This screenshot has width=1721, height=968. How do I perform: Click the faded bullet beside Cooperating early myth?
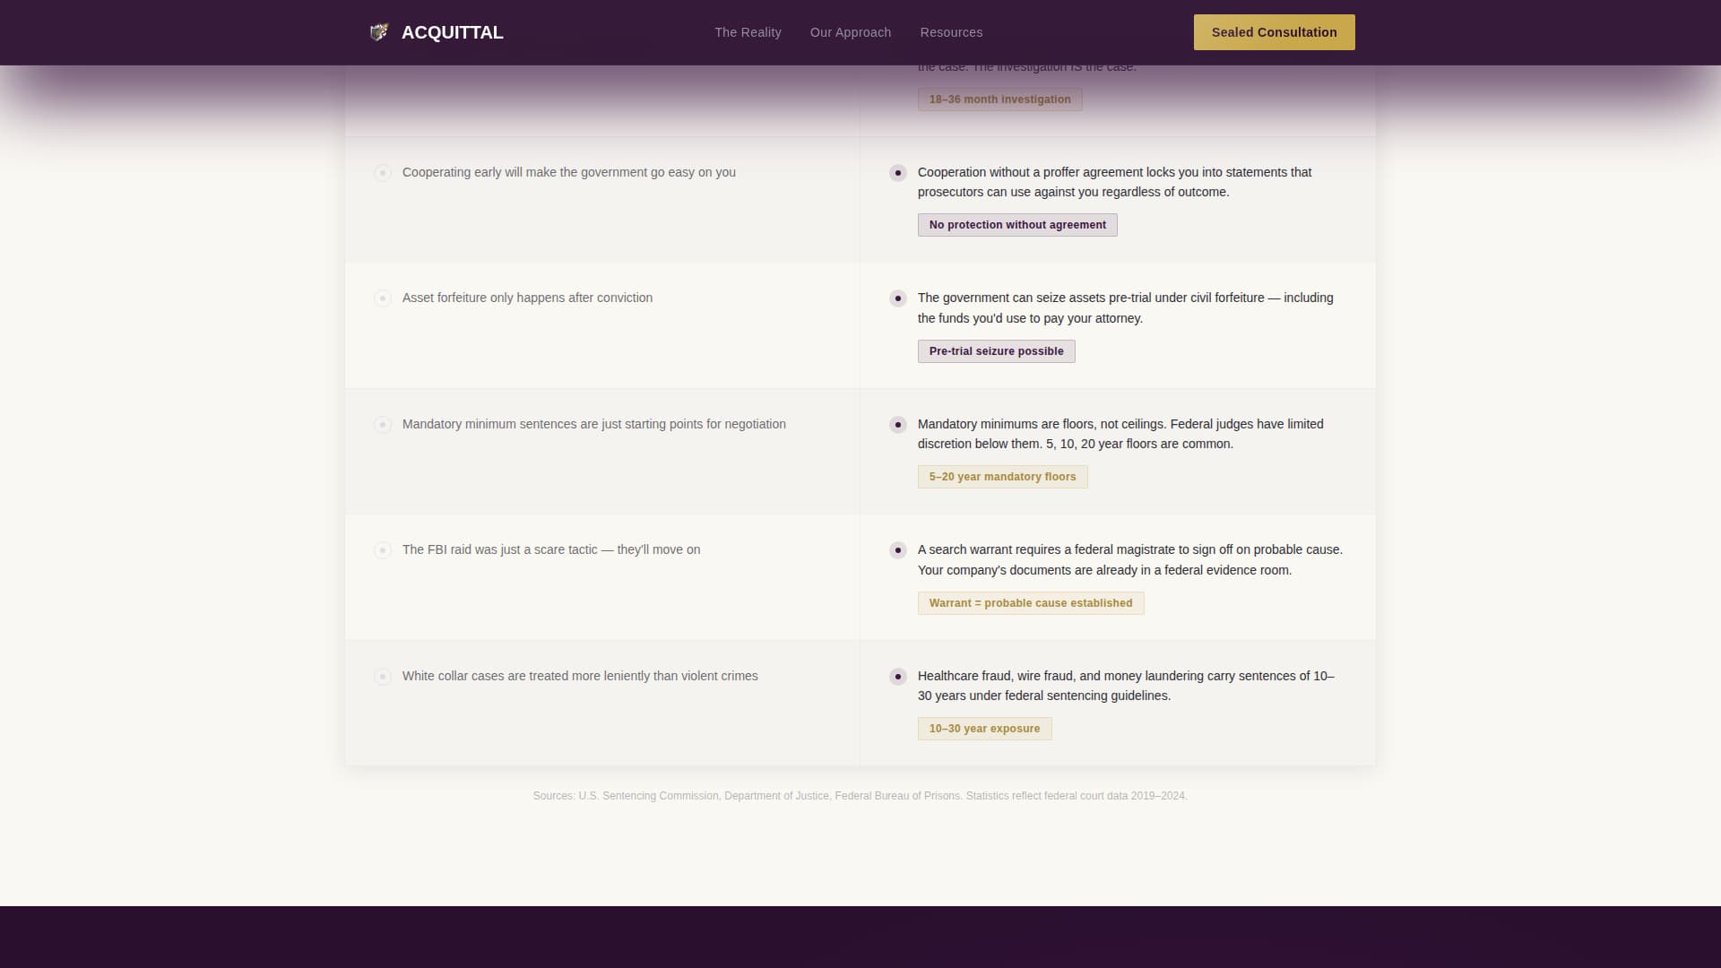383,173
